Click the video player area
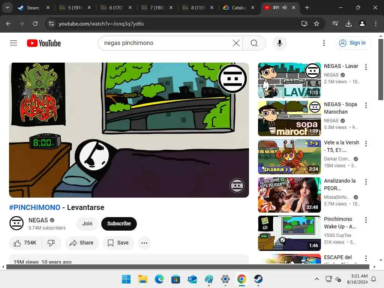The image size is (384, 288). tap(129, 130)
